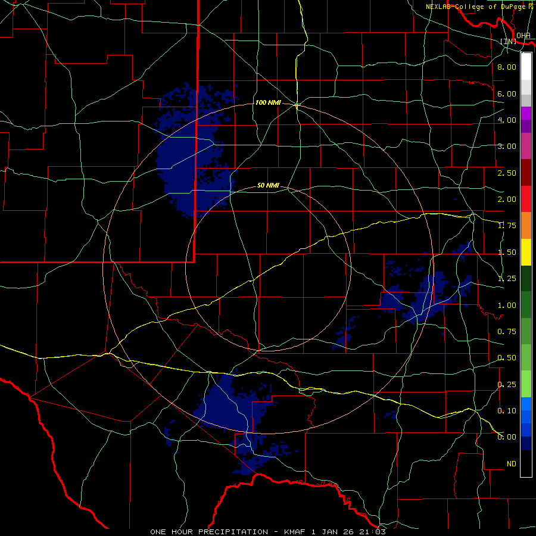Click the magenta legend color swatch
This screenshot has height=536, width=536.
click(526, 146)
